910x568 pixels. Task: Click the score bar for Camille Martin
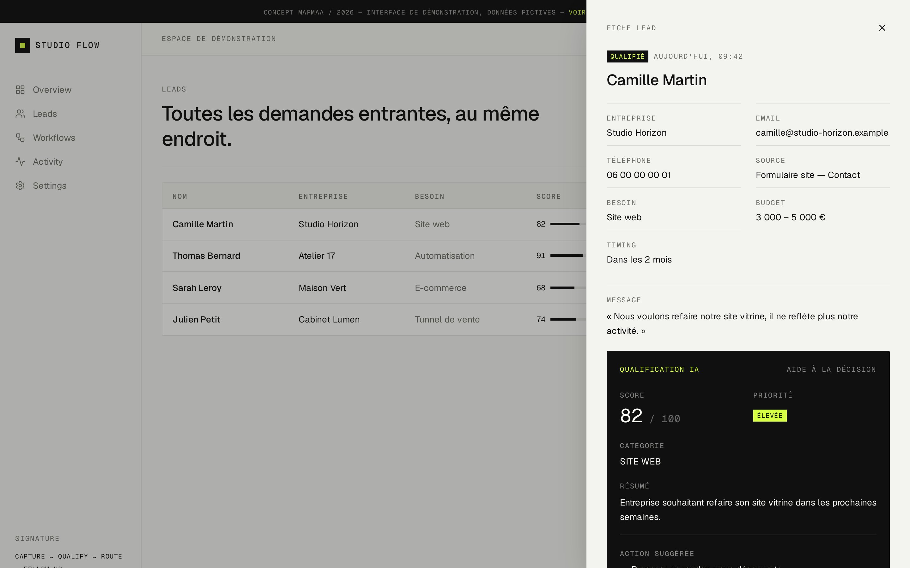[x=568, y=224]
